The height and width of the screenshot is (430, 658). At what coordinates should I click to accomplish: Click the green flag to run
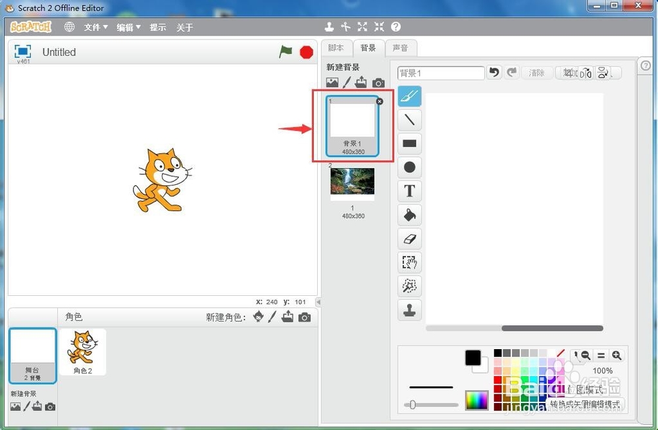point(286,52)
